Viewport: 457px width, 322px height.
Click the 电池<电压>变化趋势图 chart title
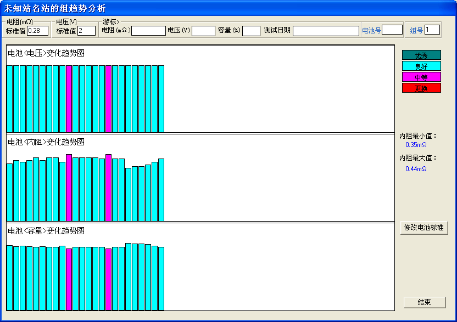coord(46,53)
